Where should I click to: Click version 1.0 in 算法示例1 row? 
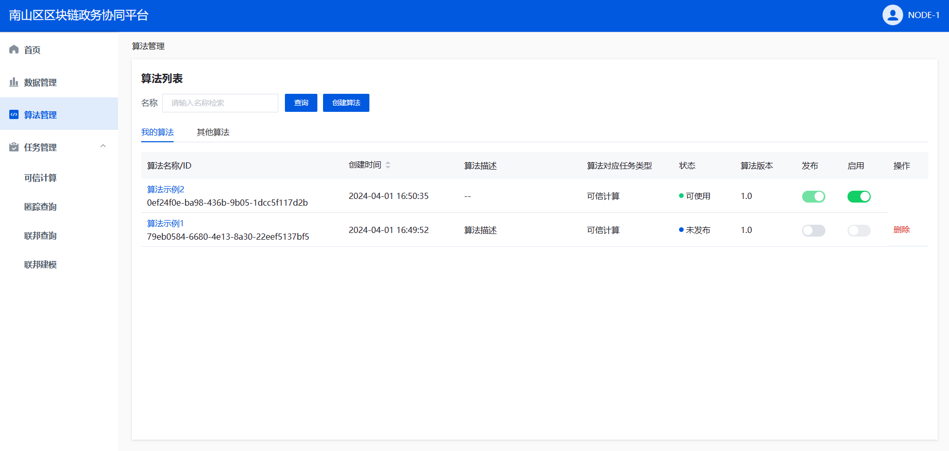click(x=747, y=230)
